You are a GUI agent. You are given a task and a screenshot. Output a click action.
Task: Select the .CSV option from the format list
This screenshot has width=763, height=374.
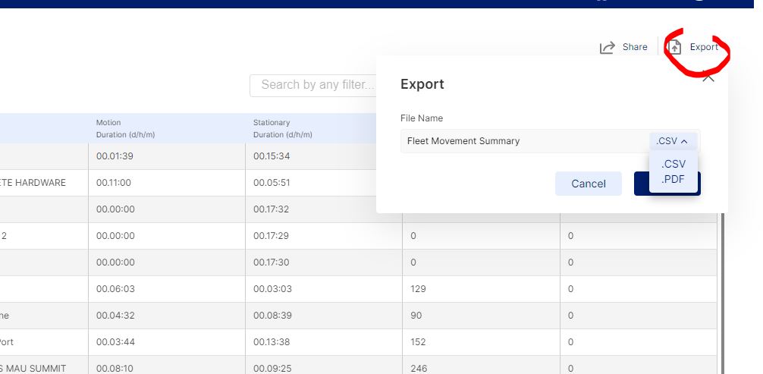673,164
